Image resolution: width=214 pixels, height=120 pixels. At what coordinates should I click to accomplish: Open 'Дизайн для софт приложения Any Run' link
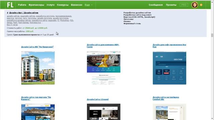click(x=170, y=46)
